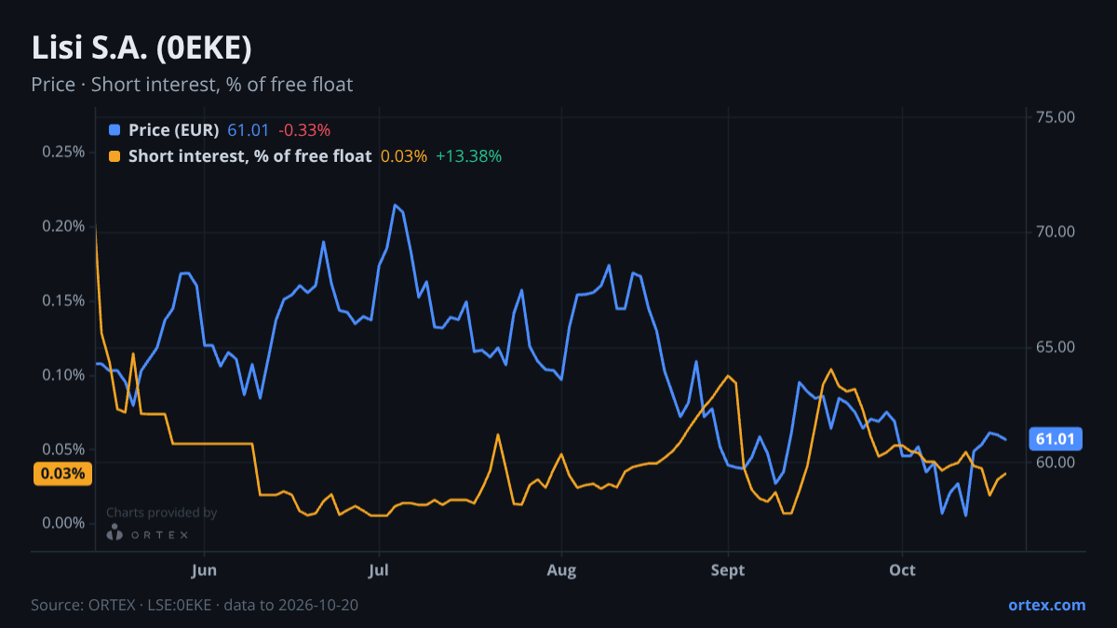The image size is (1117, 628).
Task: Click the 0.25% left axis label
Action: click(64, 152)
